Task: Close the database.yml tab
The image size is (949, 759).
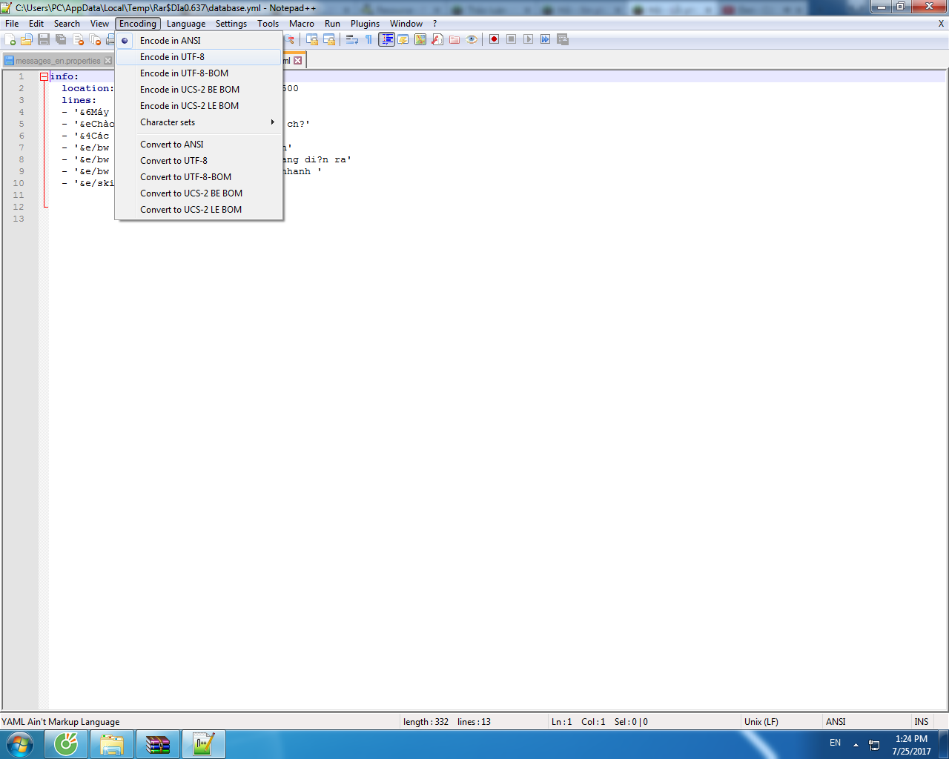Action: coord(298,61)
